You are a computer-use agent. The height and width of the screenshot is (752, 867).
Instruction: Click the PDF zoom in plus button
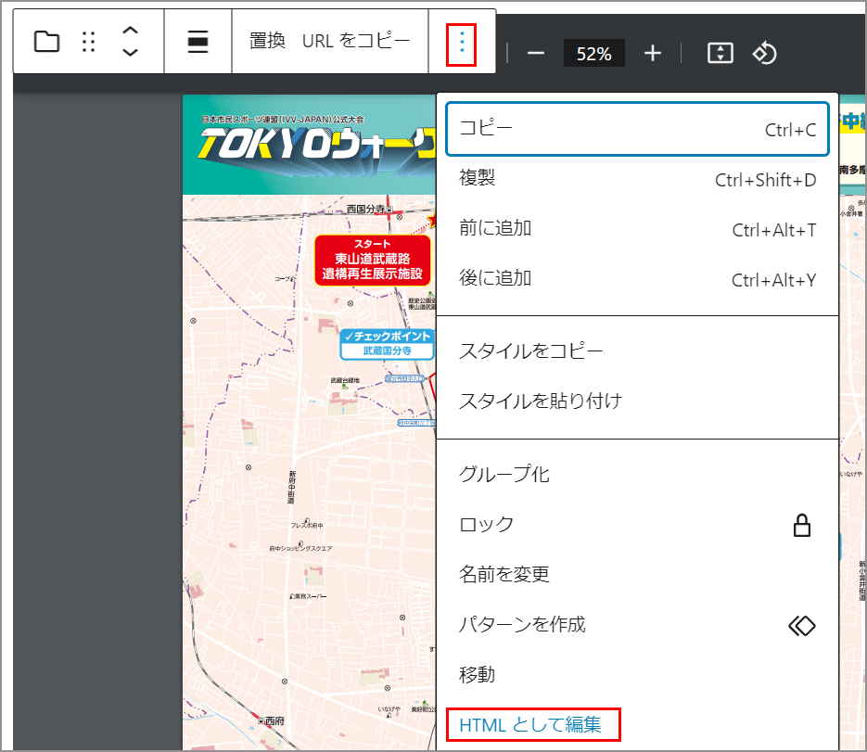(653, 53)
